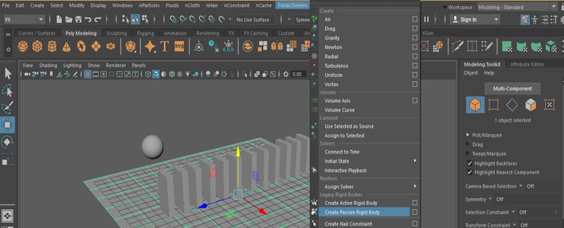
Task: Click the Open Scene folder icon
Action: pyautogui.click(x=69, y=20)
